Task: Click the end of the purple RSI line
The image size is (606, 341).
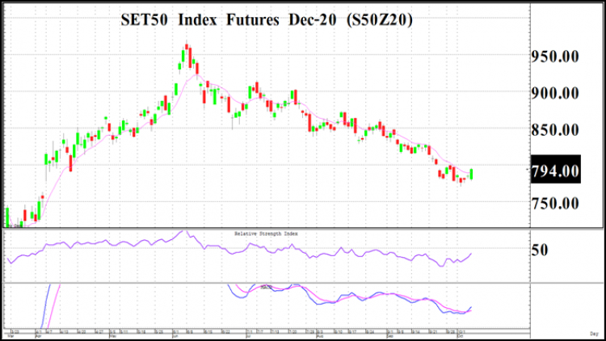Action: click(471, 254)
